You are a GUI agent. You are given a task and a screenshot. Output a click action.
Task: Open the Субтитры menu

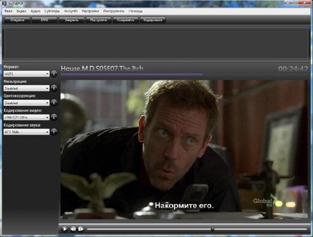(x=52, y=11)
